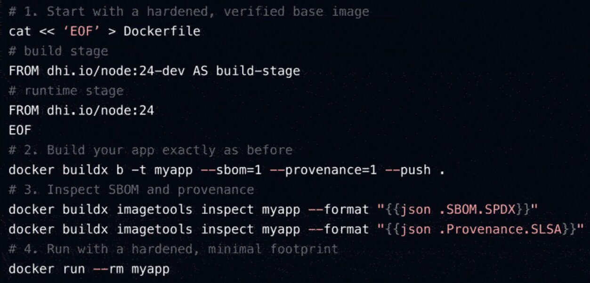Click the '{{json .SBOM.SPDX}}' format string
Screen dimensions: 590x283
click(445, 210)
